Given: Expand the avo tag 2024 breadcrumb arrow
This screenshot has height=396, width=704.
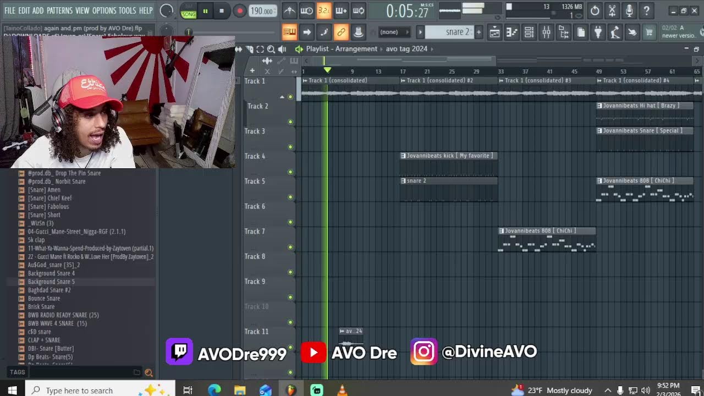Looking at the screenshot, I should point(432,49).
